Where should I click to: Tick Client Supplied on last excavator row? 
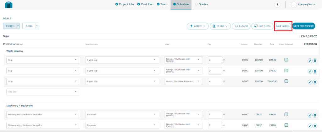[286, 125]
